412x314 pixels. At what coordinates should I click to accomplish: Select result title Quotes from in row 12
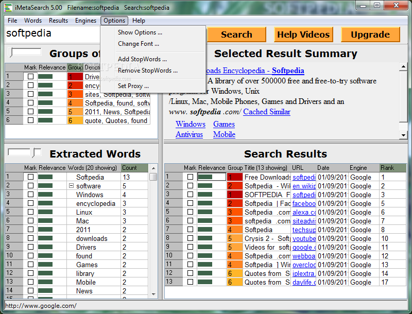pos(267,273)
